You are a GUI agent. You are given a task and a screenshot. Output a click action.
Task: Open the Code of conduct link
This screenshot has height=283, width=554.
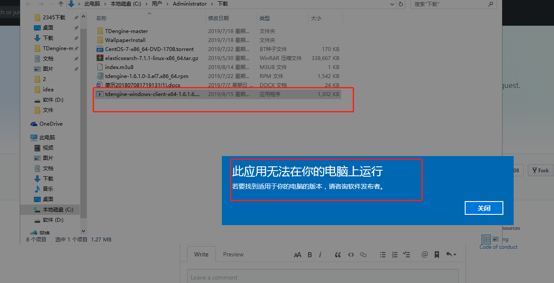[x=498, y=247]
